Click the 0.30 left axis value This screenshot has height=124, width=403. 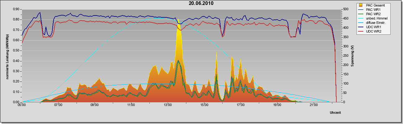[x=16, y=71]
